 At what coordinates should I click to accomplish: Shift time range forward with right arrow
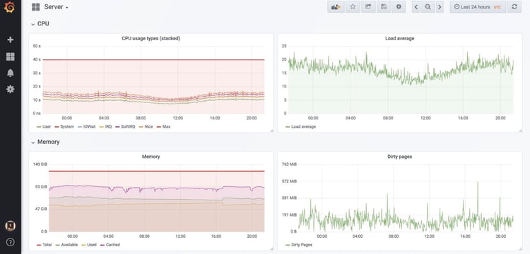pyautogui.click(x=440, y=7)
